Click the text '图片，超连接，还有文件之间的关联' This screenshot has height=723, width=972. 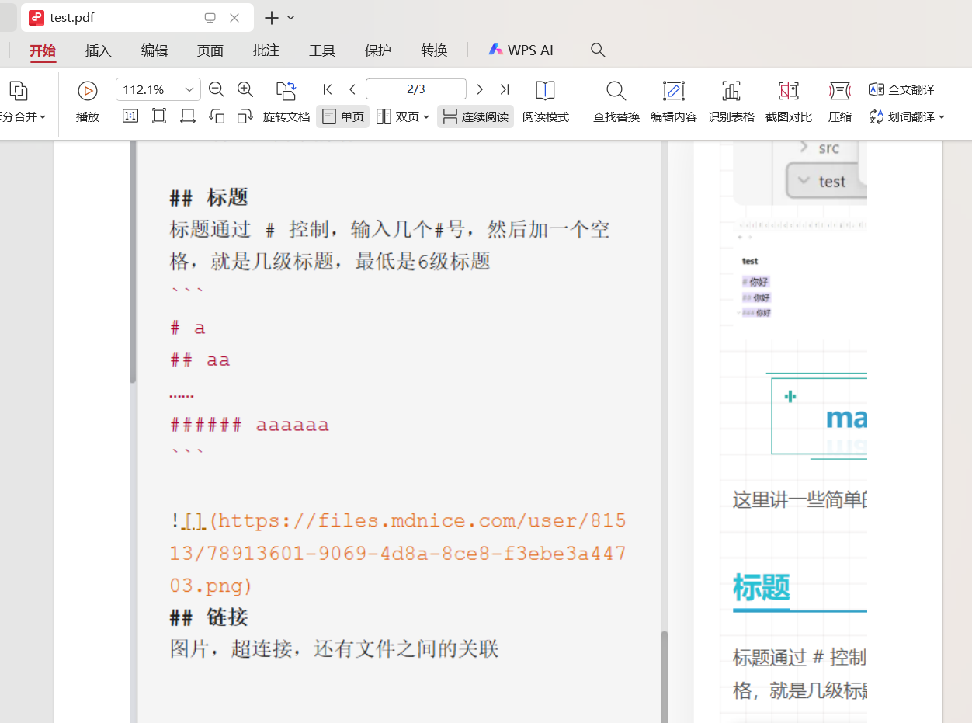335,649
